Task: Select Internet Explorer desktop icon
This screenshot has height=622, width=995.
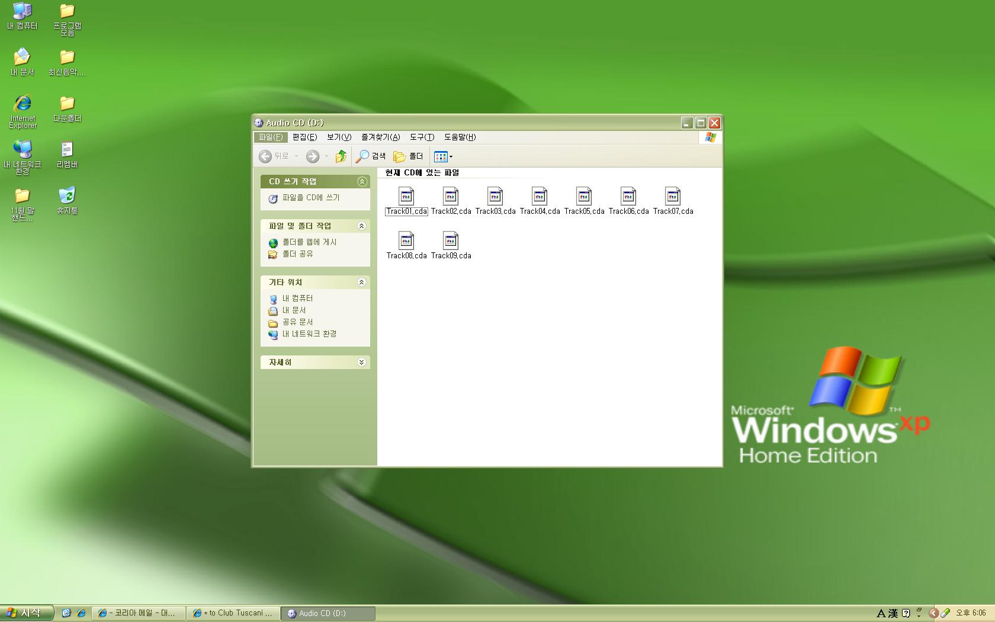Action: click(x=23, y=111)
